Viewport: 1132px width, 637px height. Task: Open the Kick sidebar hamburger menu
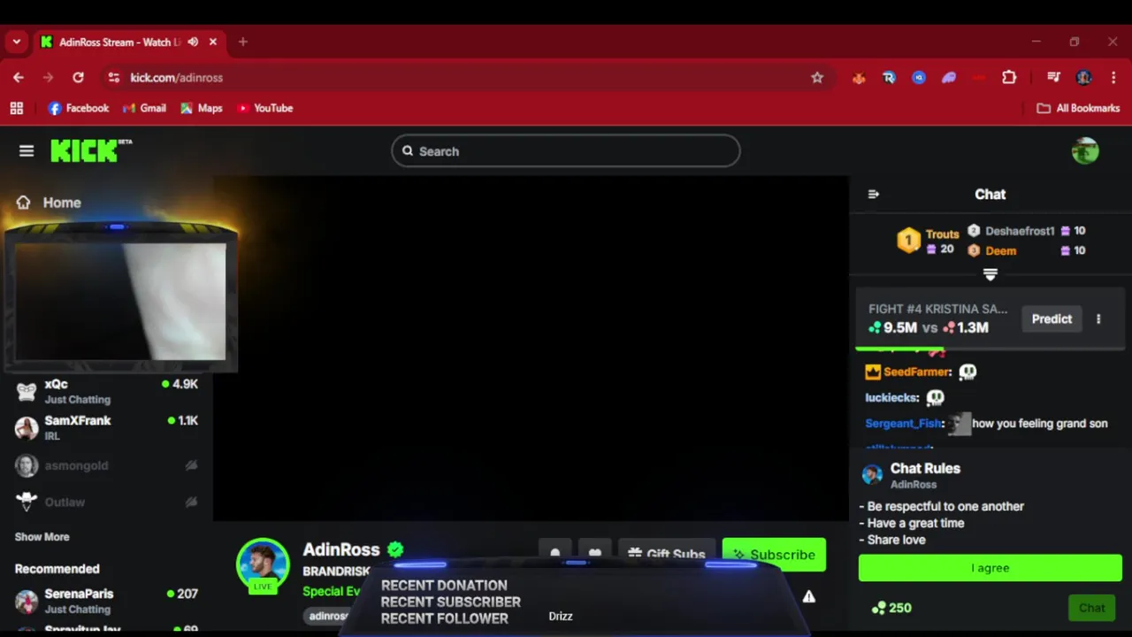coord(27,151)
